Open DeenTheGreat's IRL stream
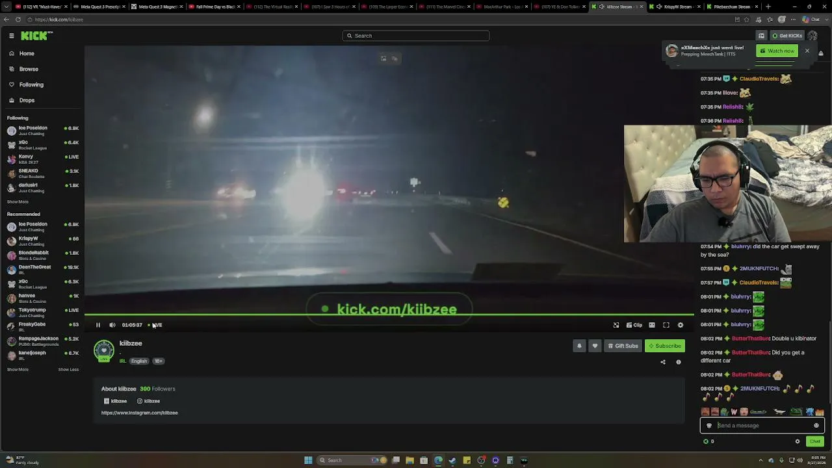This screenshot has height=468, width=832. pyautogui.click(x=42, y=270)
